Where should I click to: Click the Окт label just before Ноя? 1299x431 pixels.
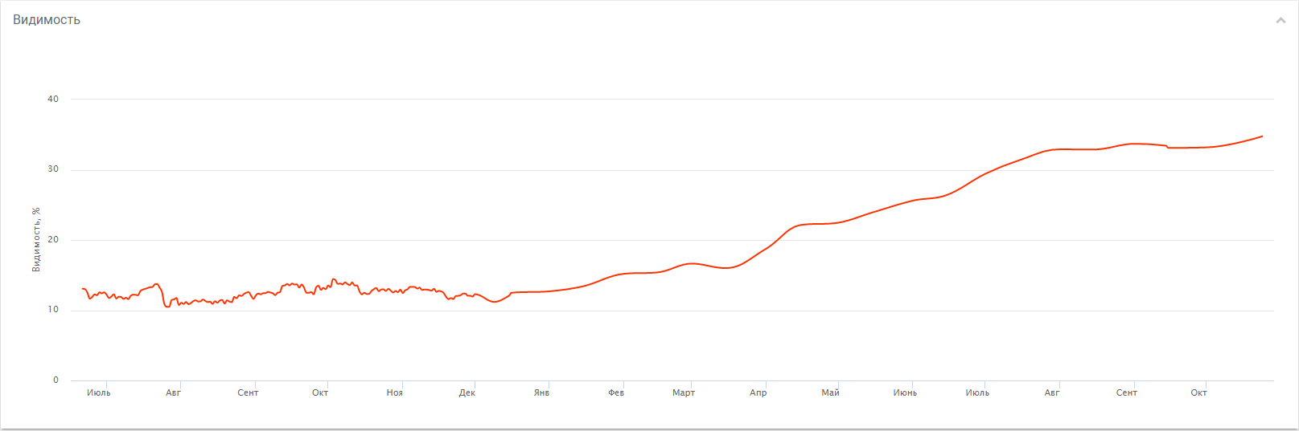[x=320, y=392]
